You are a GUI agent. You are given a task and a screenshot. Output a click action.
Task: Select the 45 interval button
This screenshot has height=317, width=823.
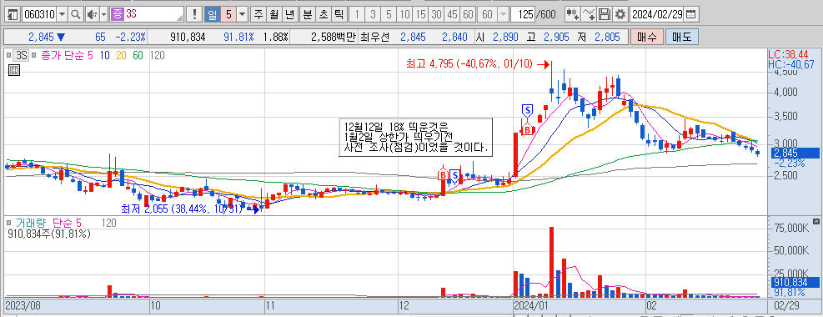[x=452, y=14]
